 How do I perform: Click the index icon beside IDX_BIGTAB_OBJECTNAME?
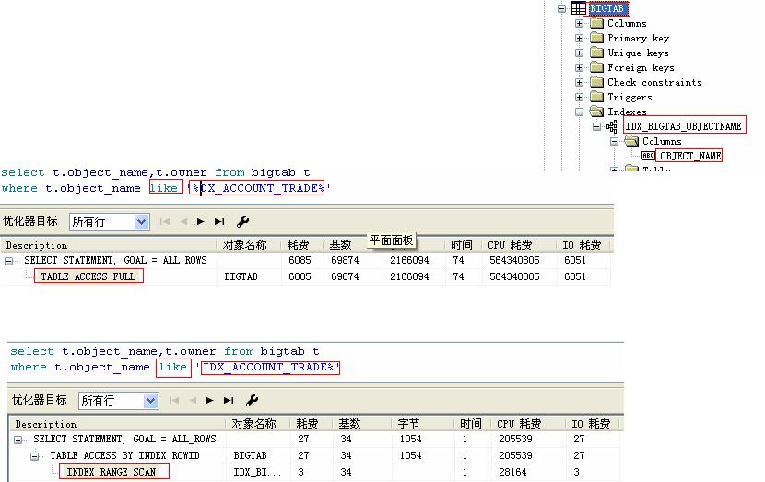coord(612,126)
